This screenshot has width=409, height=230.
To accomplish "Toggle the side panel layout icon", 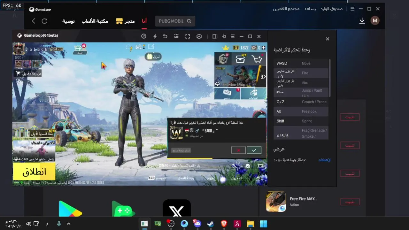I will coord(215,36).
